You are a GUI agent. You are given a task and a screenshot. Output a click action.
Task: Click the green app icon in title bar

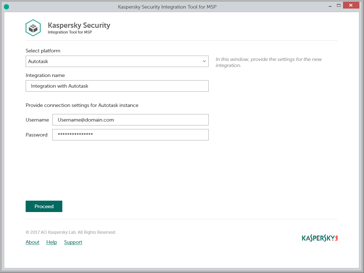pos(6,6)
